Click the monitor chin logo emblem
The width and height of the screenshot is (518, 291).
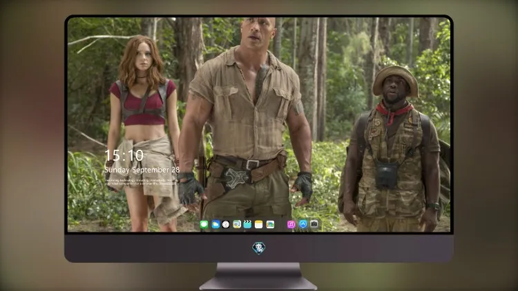(x=259, y=248)
